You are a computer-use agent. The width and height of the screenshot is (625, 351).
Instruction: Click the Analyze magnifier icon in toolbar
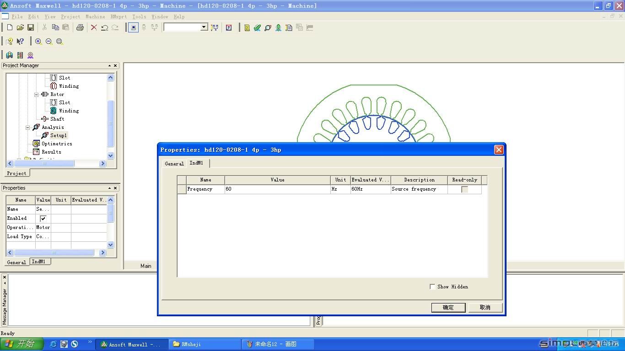pos(268,27)
